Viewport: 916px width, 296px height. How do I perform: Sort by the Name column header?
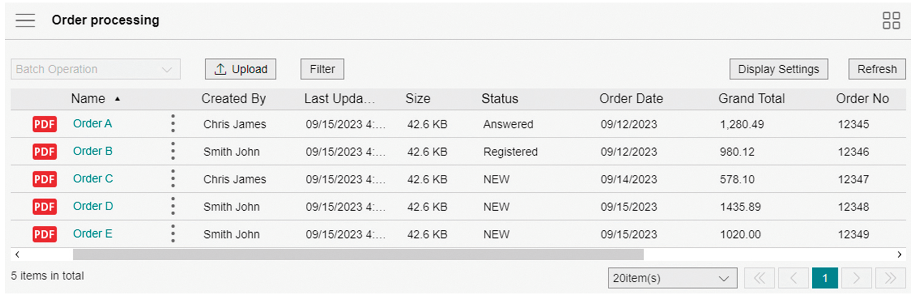click(x=89, y=99)
